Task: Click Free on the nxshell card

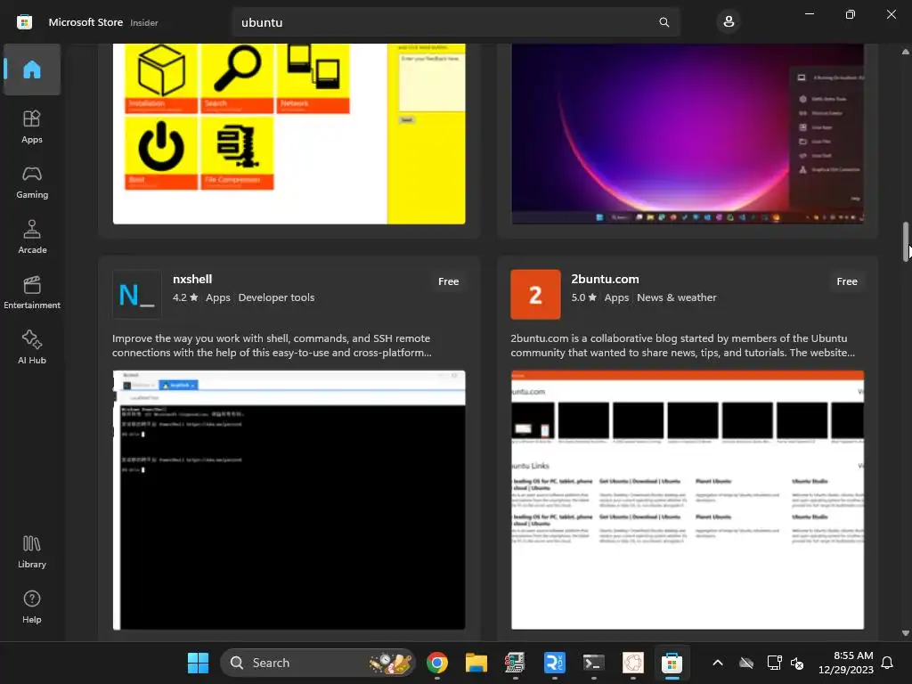Action: (x=449, y=281)
